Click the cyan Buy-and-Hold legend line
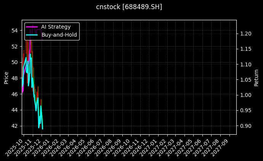Image resolution: width=263 pixels, height=161 pixels. click(x=32, y=35)
